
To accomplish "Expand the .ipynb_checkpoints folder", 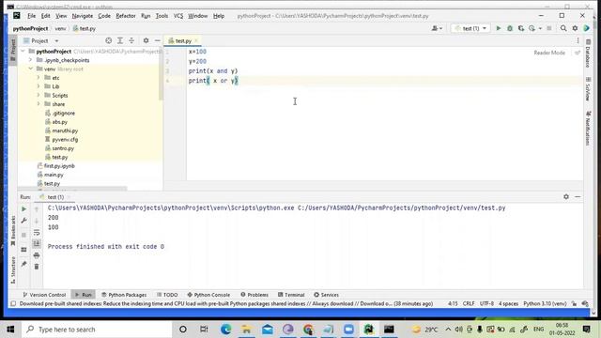I will (x=31, y=60).
